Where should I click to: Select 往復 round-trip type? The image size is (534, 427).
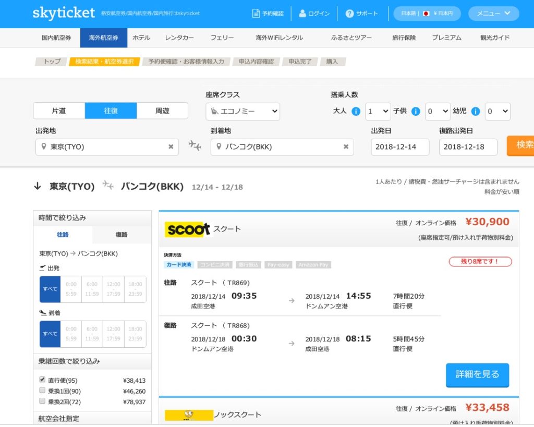[x=111, y=111]
